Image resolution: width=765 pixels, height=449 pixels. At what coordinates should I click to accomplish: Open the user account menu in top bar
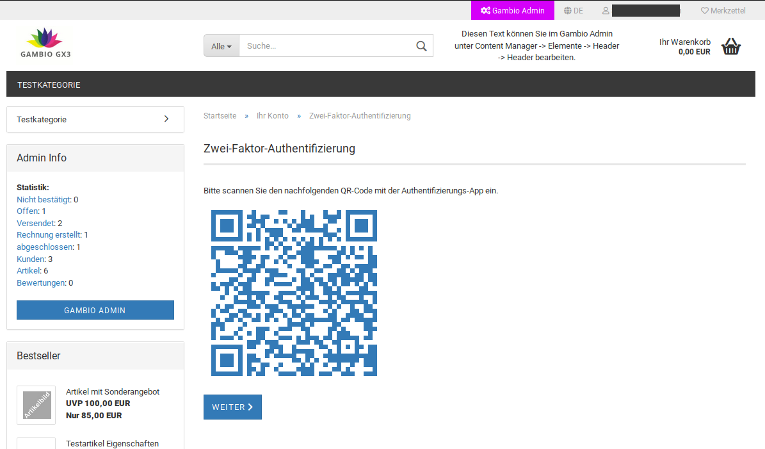tap(640, 11)
